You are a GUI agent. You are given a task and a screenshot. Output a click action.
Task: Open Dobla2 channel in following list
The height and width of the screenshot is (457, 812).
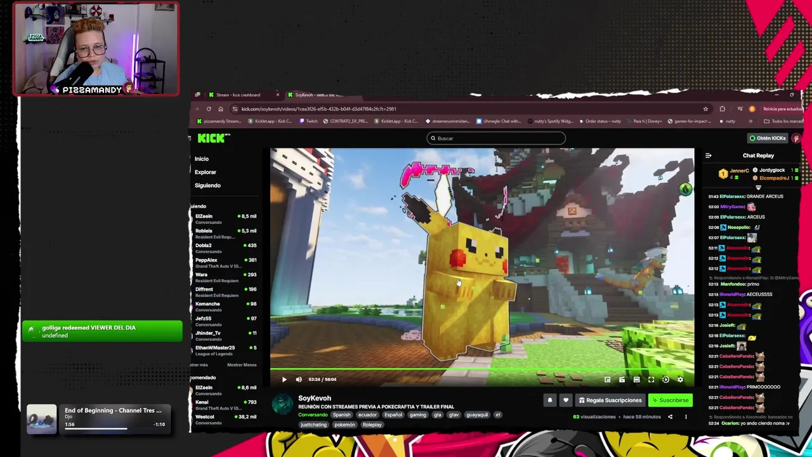coord(225,248)
